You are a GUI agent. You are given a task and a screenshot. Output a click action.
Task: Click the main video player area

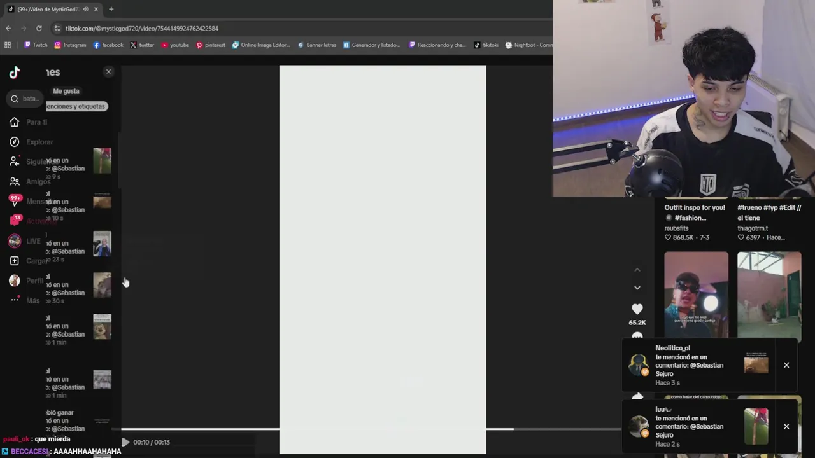383,260
